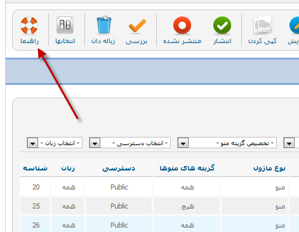Open the تخصیص گزینه منو dropdown
The height and width of the screenshot is (232, 299).
coord(227,143)
